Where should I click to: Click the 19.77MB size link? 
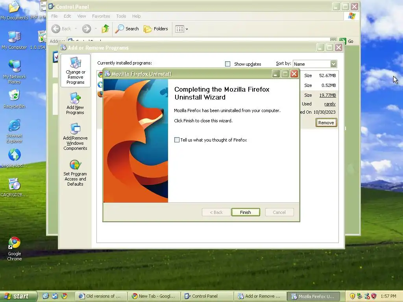point(327,95)
